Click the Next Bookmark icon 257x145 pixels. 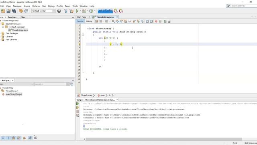point(138,21)
